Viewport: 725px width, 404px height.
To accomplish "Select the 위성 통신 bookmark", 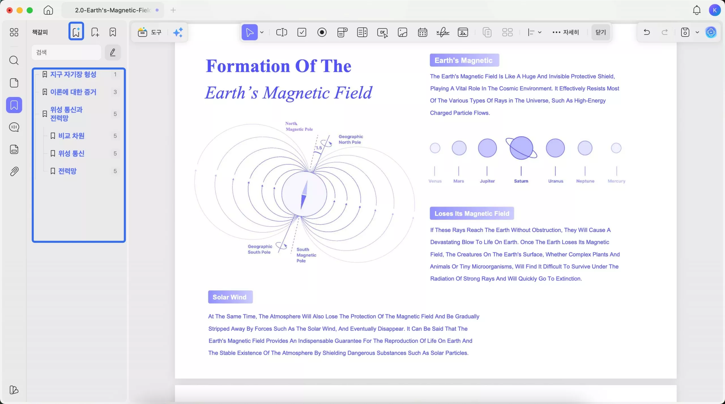I will click(71, 154).
